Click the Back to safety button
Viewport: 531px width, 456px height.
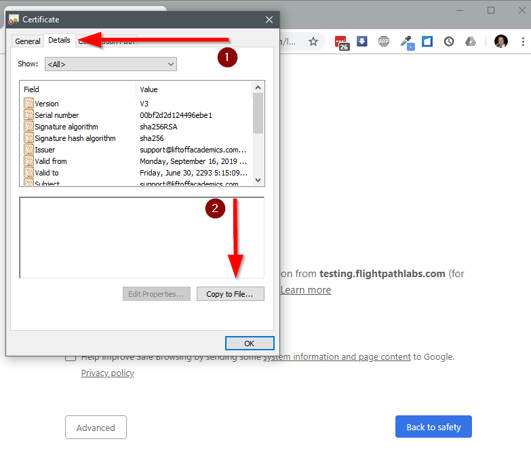[x=433, y=427]
